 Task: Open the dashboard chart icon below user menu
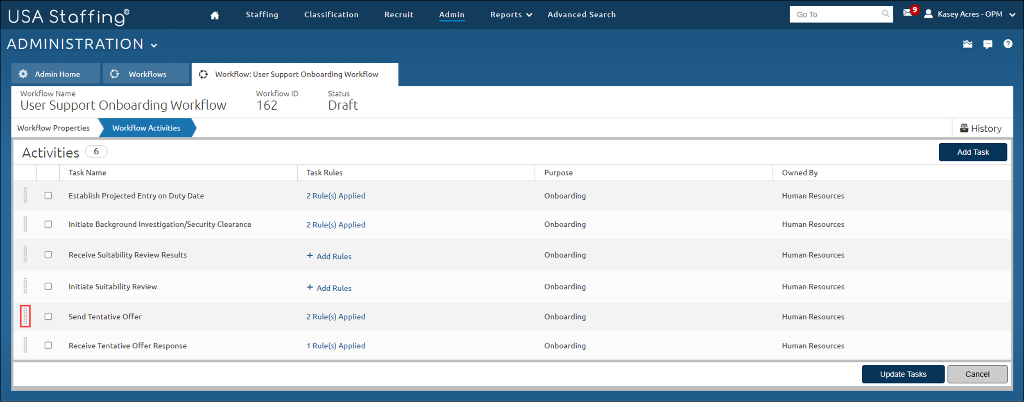pos(967,44)
